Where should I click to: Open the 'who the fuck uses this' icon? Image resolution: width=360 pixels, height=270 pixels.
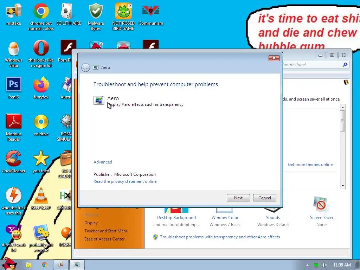(x=14, y=201)
